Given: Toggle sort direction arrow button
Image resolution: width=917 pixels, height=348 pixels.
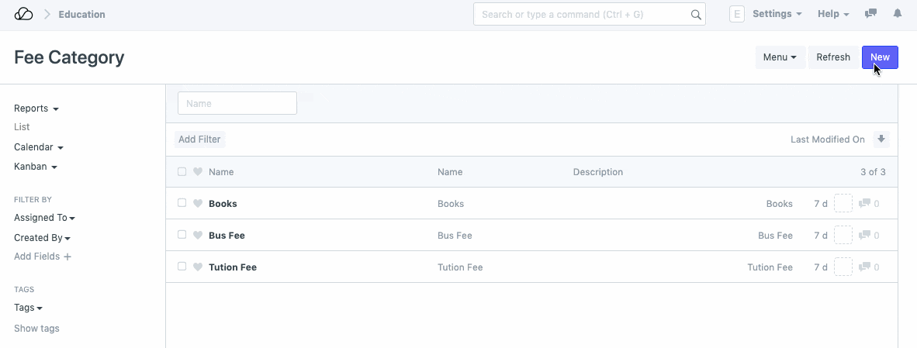Looking at the screenshot, I should tap(881, 140).
